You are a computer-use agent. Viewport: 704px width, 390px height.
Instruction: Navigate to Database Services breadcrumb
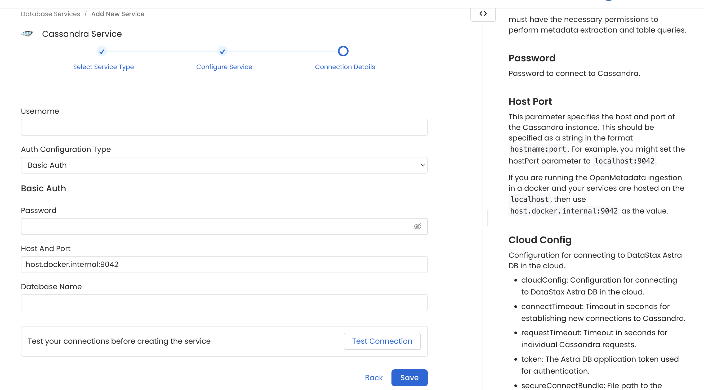coord(50,14)
